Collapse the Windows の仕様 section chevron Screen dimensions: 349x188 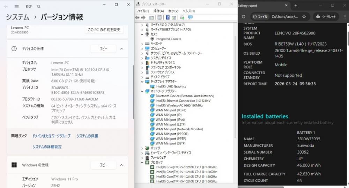pyautogui.click(x=121, y=165)
